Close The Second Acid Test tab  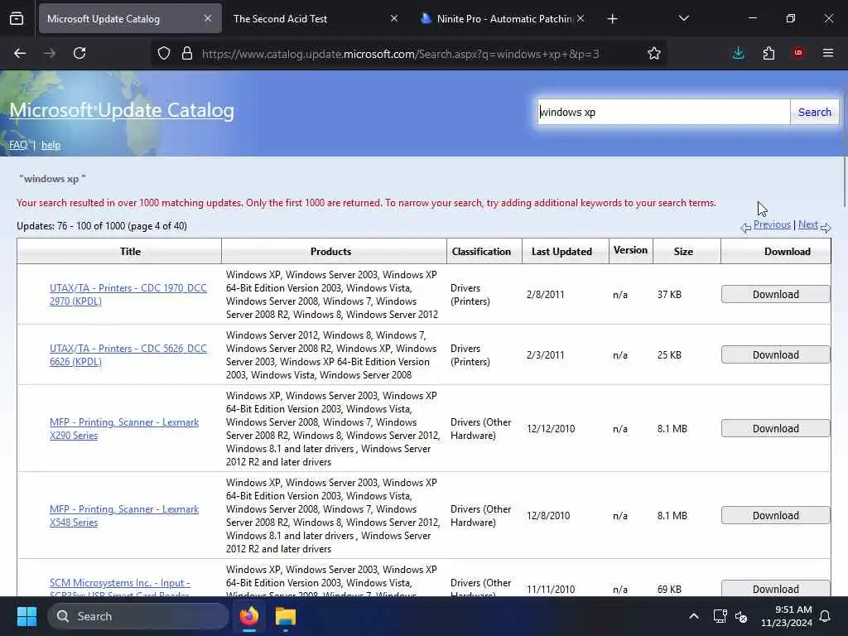(393, 18)
